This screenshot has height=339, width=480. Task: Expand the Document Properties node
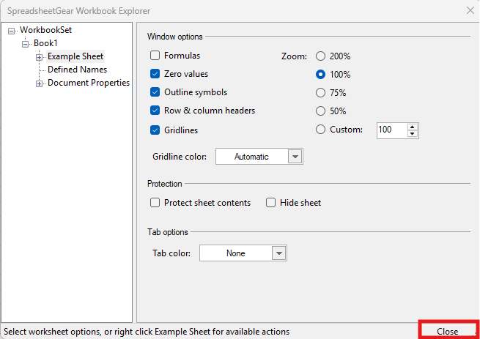pos(40,83)
